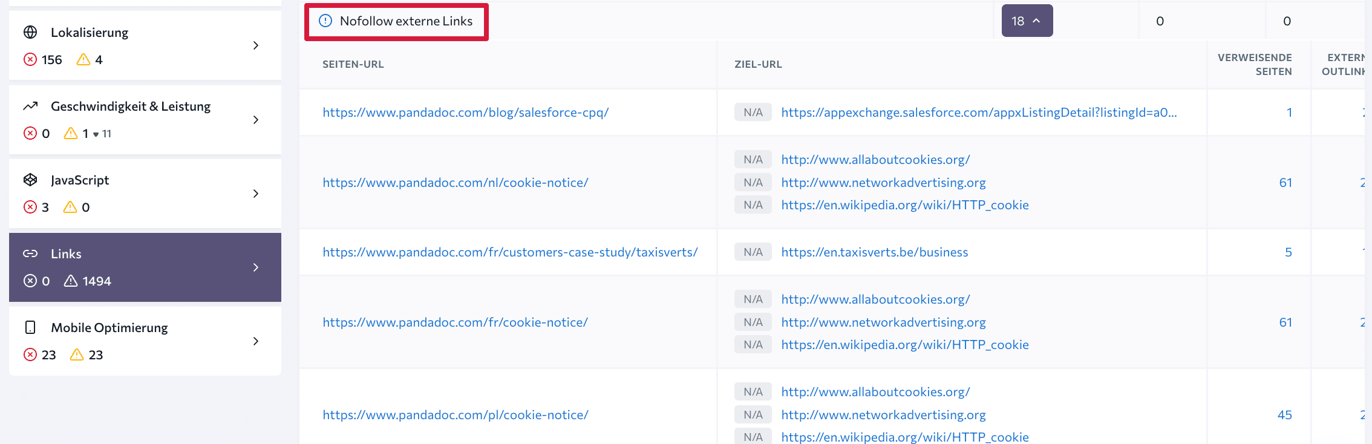Viewport: 1372px width, 444px height.
Task: Open the Nofollow externe Links issue title
Action: point(406,21)
